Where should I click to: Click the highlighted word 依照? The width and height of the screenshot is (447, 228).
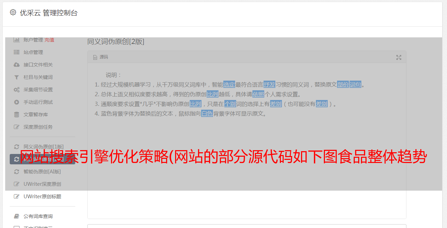pyautogui.click(x=258, y=94)
